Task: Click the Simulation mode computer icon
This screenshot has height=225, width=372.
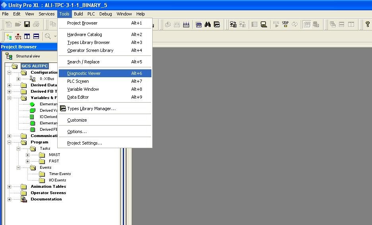Action: (264, 24)
